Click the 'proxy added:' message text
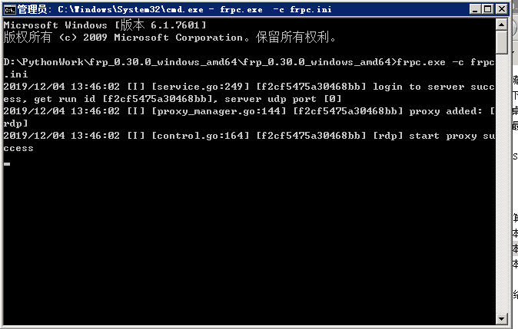This screenshot has width=518, height=329. (445, 111)
